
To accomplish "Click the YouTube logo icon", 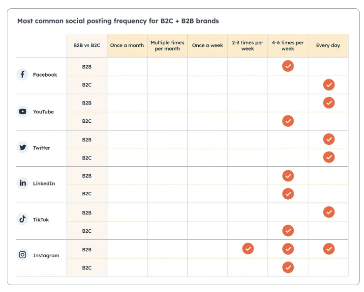I will pos(23,111).
